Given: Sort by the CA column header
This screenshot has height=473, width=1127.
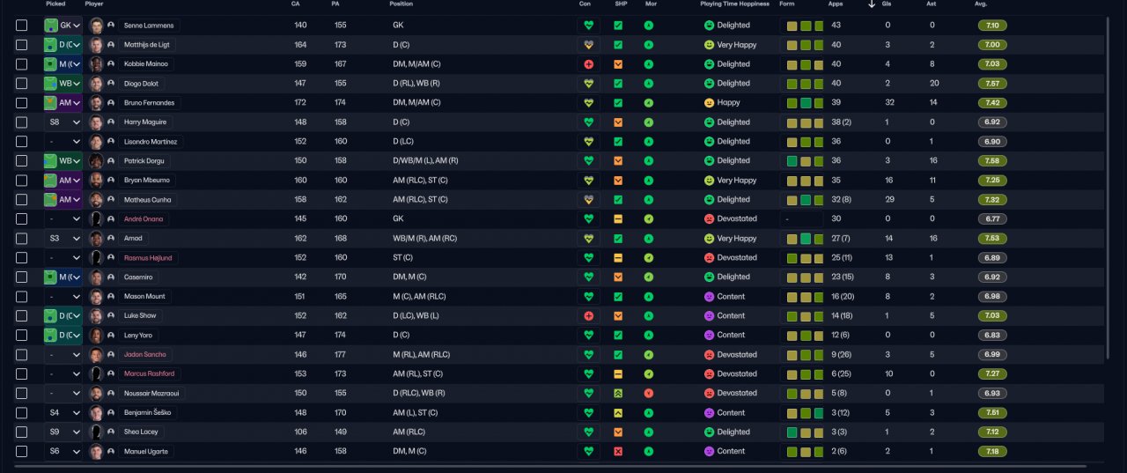Looking at the screenshot, I should (x=295, y=4).
